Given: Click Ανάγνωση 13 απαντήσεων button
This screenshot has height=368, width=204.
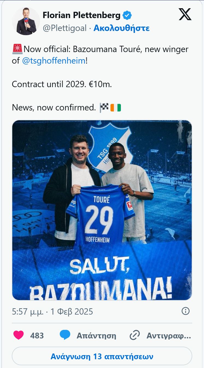Looking at the screenshot, I should pos(102,356).
